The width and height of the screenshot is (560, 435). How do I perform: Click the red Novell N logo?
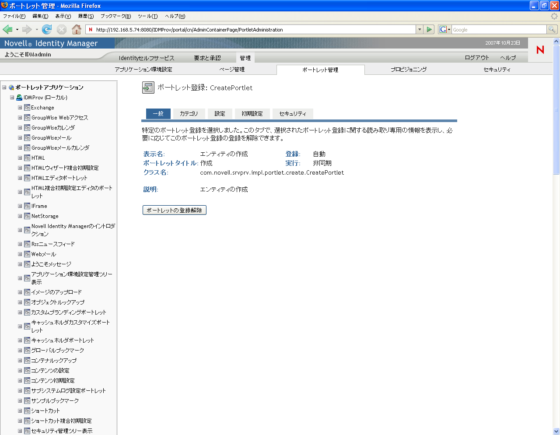(x=540, y=50)
